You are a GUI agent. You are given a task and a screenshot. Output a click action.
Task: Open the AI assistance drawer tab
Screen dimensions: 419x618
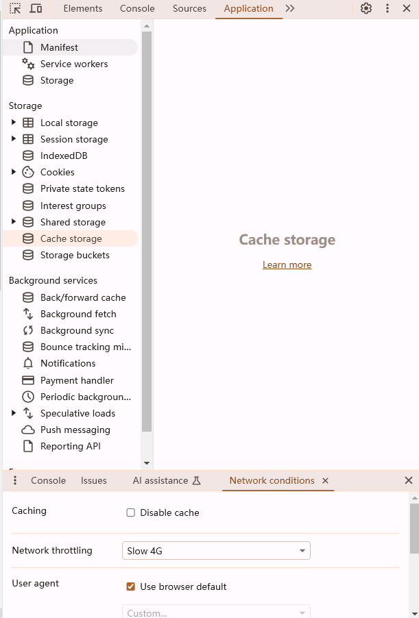pyautogui.click(x=167, y=480)
